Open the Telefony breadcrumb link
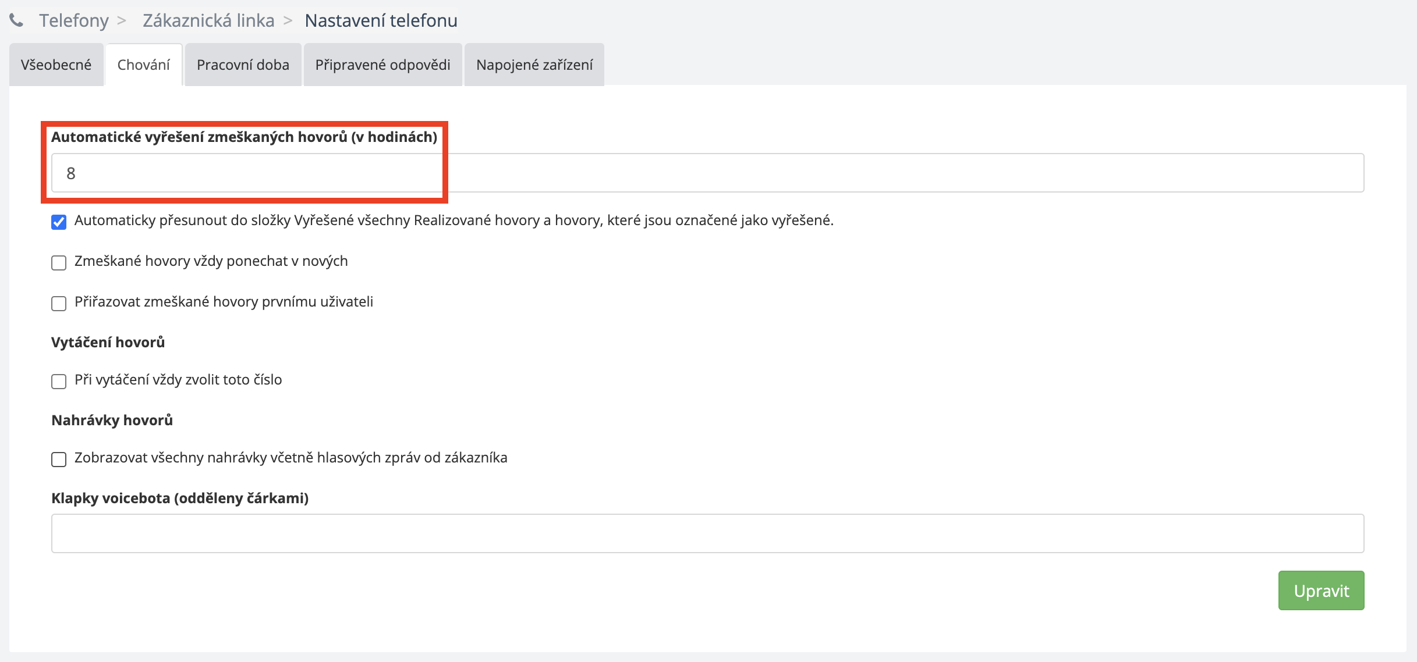Image resolution: width=1417 pixels, height=662 pixels. coord(74,20)
